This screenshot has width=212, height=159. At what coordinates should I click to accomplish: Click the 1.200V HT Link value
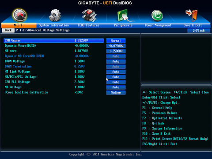click(79, 72)
